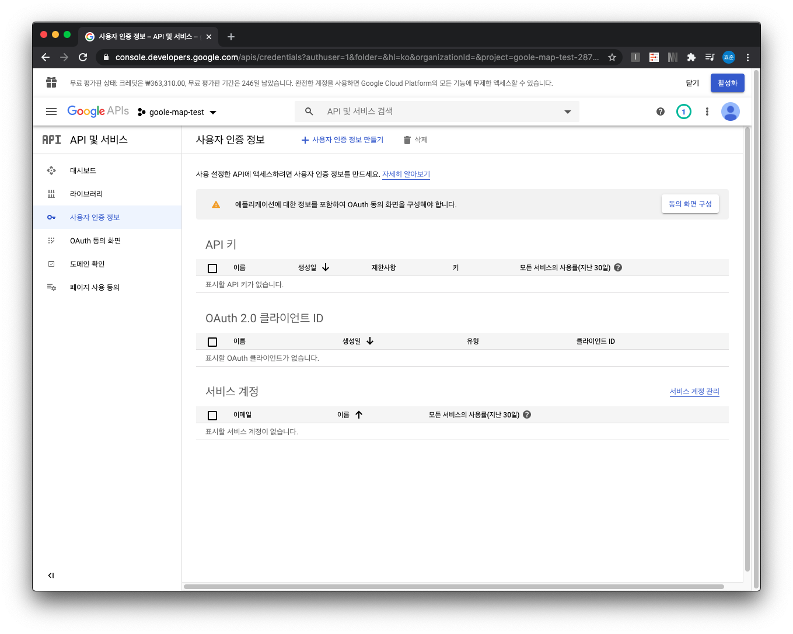Click the Google APIs logo

coord(98,112)
